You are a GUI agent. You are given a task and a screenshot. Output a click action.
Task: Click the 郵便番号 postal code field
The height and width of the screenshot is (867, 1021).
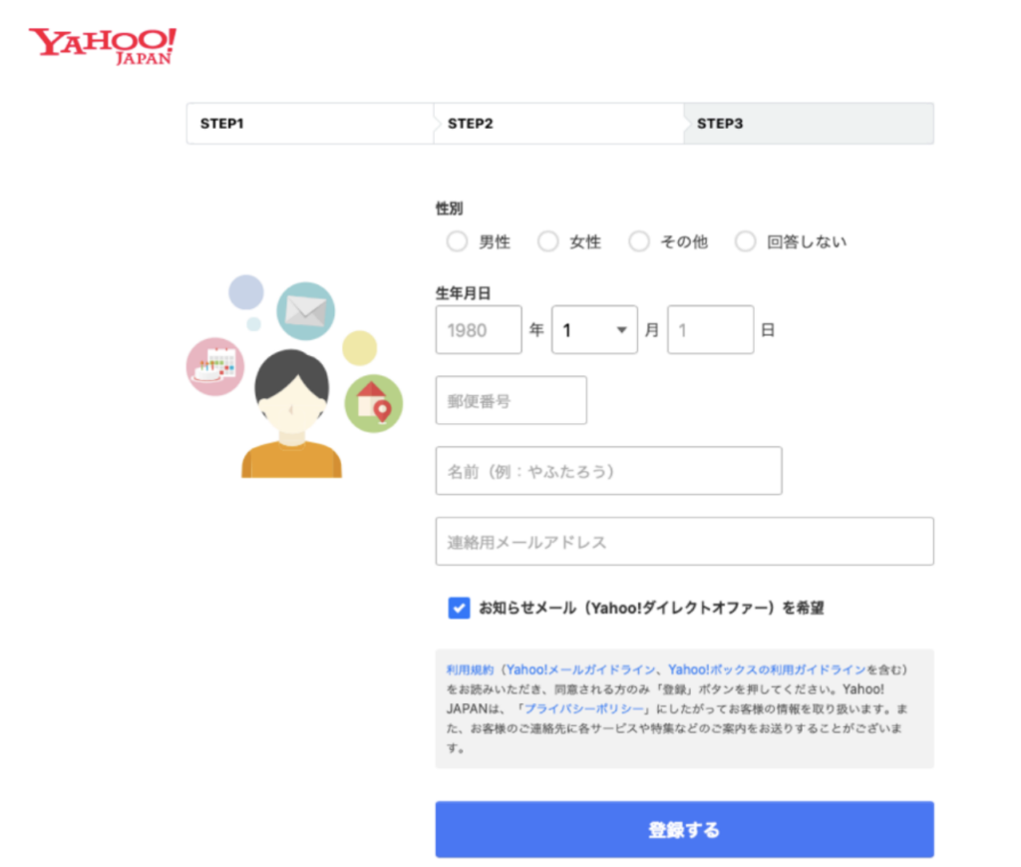pyautogui.click(x=510, y=401)
